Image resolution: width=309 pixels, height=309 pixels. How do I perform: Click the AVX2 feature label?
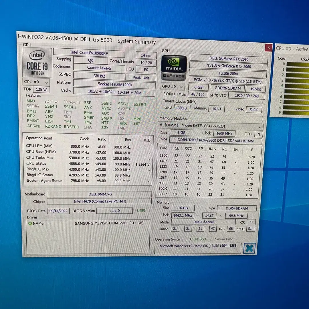pyautogui.click(x=106, y=108)
